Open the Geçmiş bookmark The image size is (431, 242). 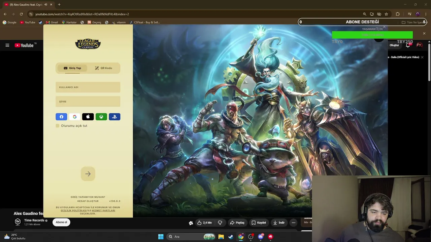coord(94,22)
